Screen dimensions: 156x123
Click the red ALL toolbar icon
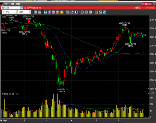(x=90, y=12)
